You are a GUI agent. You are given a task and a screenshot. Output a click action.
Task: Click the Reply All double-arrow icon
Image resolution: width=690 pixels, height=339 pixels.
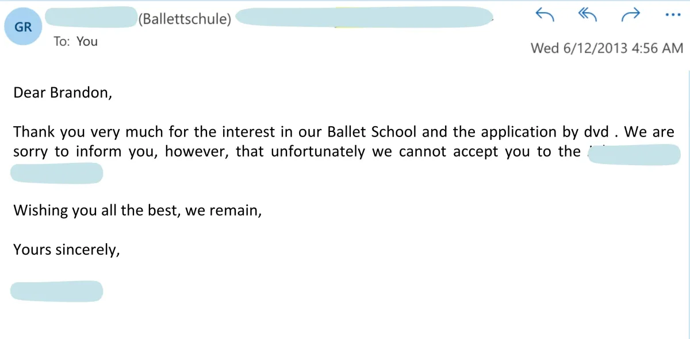pyautogui.click(x=587, y=15)
